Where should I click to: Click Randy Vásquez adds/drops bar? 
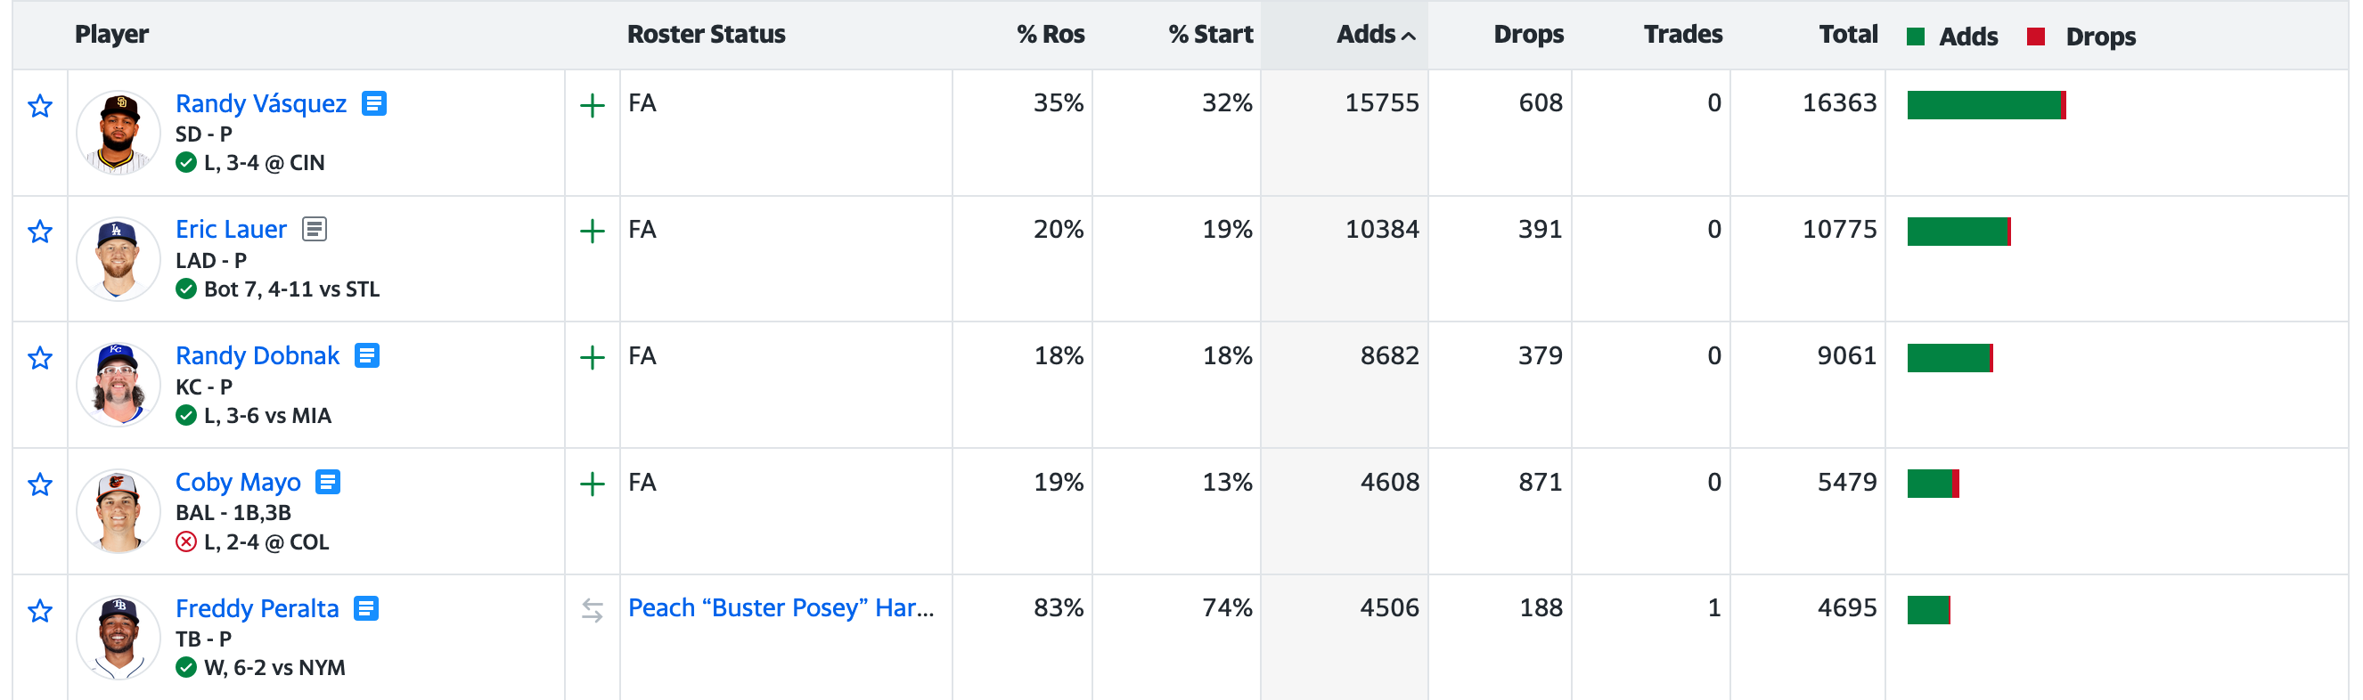[1986, 105]
